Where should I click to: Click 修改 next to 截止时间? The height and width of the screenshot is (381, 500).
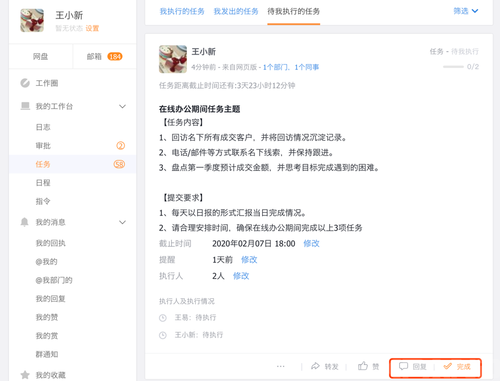click(311, 243)
